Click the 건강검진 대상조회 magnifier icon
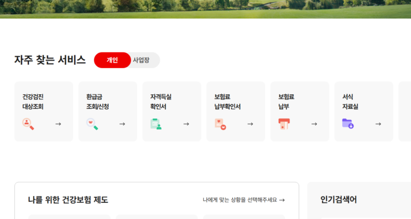The width and height of the screenshot is (411, 219). pyautogui.click(x=28, y=124)
